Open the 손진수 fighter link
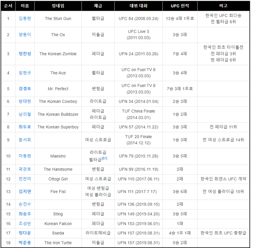 click(x=25, y=204)
